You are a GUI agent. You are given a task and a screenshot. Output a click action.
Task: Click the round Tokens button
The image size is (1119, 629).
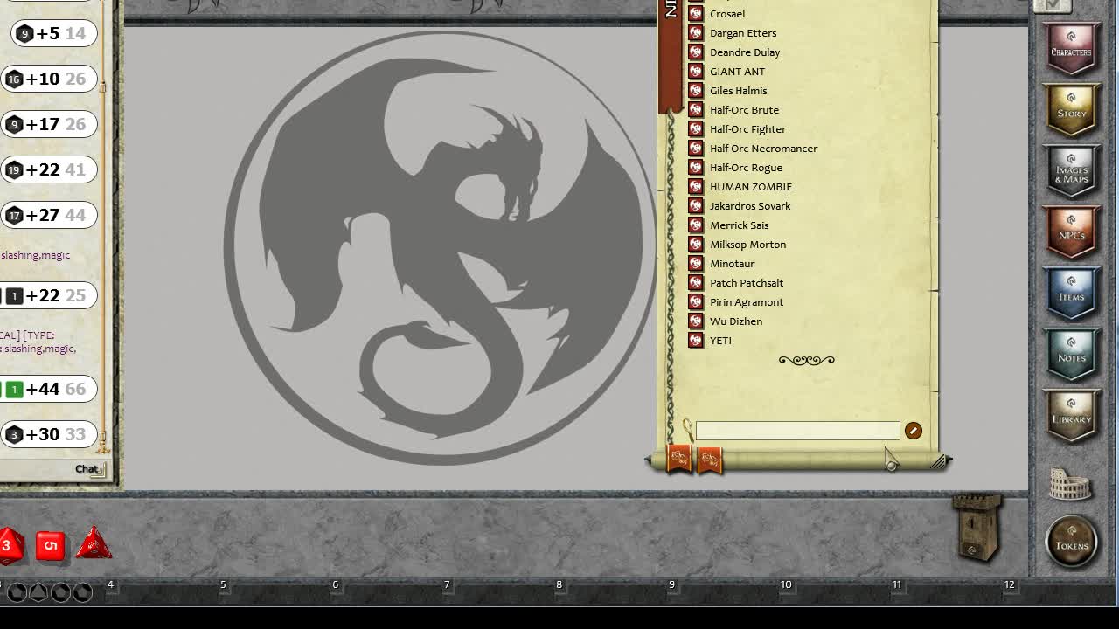click(1072, 543)
